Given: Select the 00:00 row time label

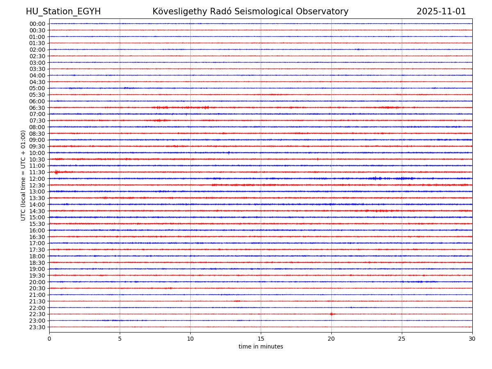Looking at the screenshot, I should (37, 24).
